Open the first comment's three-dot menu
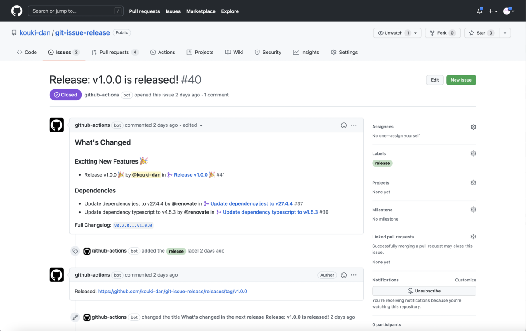 pos(354,125)
